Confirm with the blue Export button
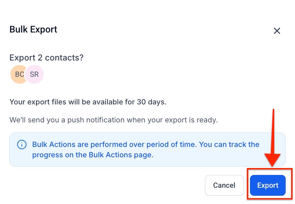The height and width of the screenshot is (204, 295). 268,185
